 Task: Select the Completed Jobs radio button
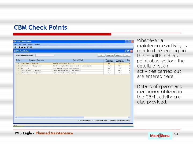click(x=93, y=121)
